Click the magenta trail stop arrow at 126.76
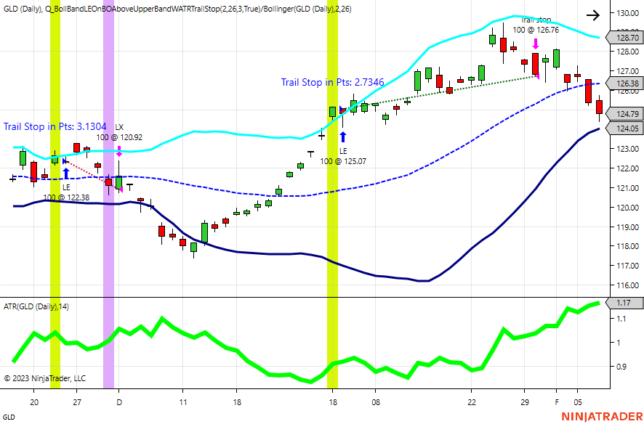 pos(536,45)
